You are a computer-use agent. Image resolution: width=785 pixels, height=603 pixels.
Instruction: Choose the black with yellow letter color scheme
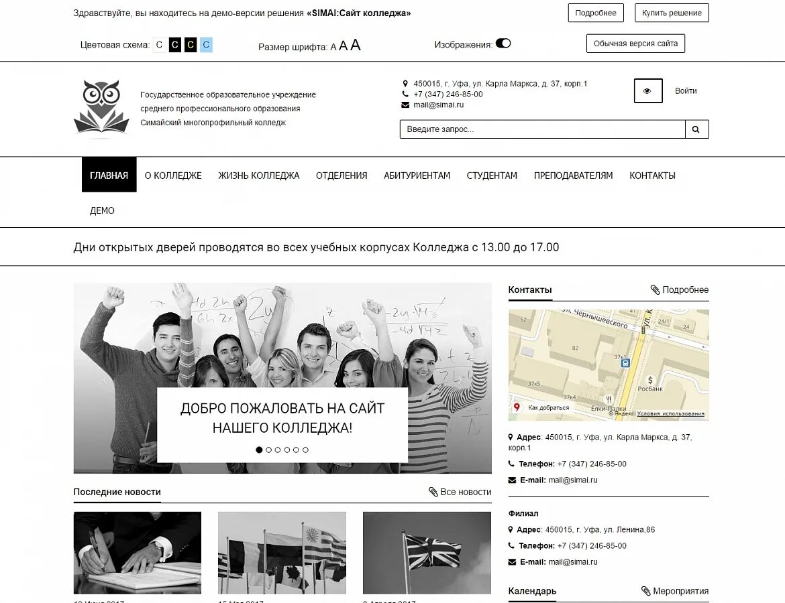click(x=191, y=45)
